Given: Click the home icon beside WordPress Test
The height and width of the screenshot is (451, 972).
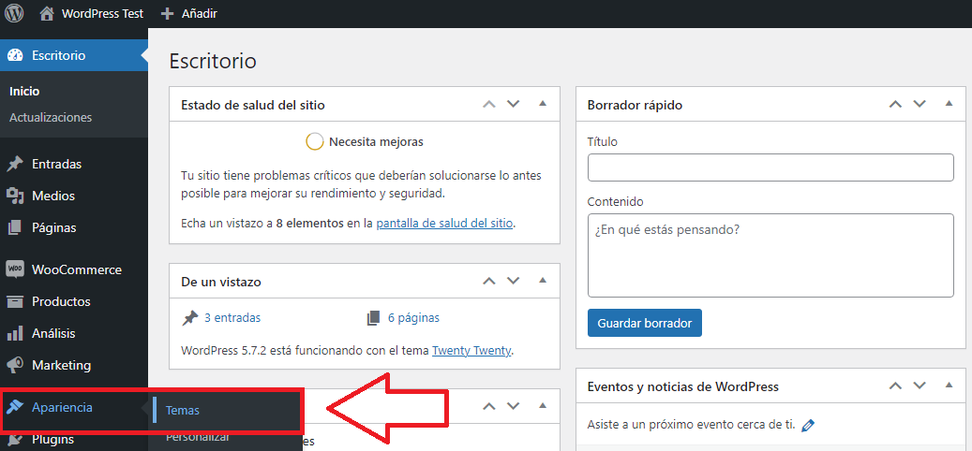Looking at the screenshot, I should [47, 14].
